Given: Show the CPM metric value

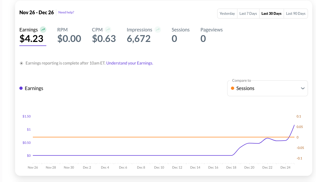Looking at the screenshot, I should pos(104,39).
